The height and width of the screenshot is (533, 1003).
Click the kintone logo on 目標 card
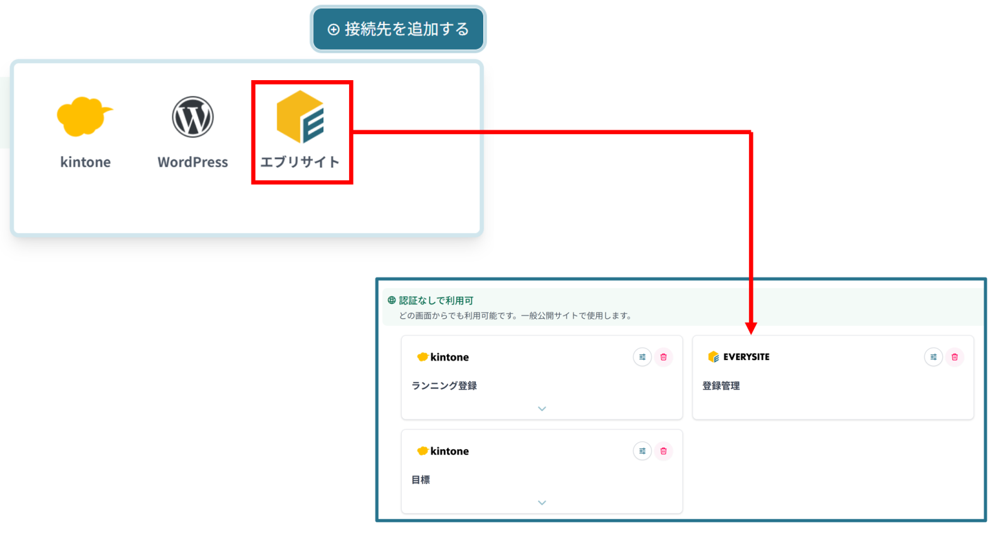coord(443,451)
